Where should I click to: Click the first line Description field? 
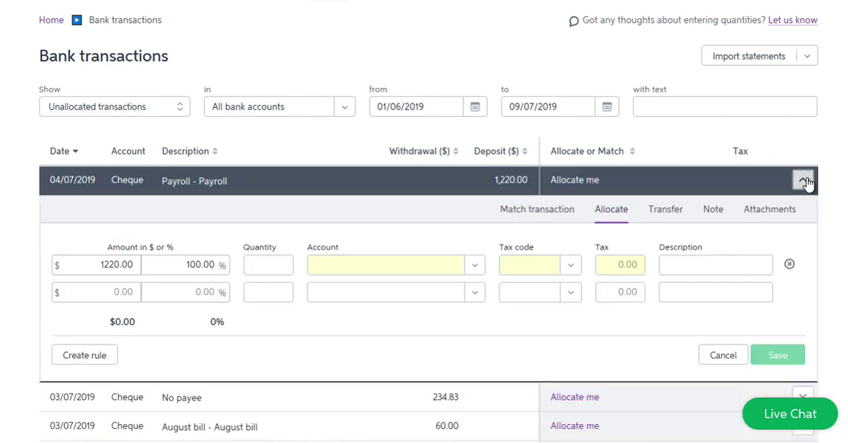(715, 265)
